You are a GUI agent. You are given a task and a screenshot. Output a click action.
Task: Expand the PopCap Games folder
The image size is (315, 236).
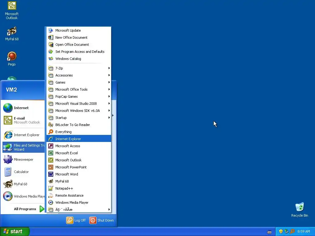tap(79, 96)
